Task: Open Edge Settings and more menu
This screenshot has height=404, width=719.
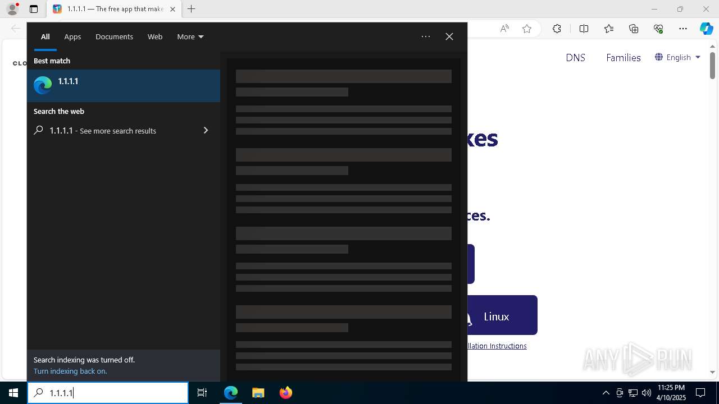Action: (x=683, y=29)
